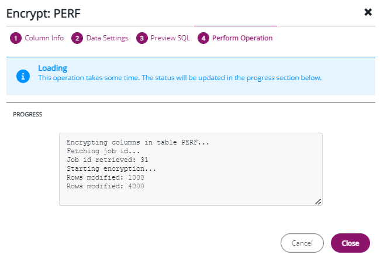This screenshot has height=255, width=380.
Task: Click the "Rows modified: 4000" log line
Action: tap(105, 186)
